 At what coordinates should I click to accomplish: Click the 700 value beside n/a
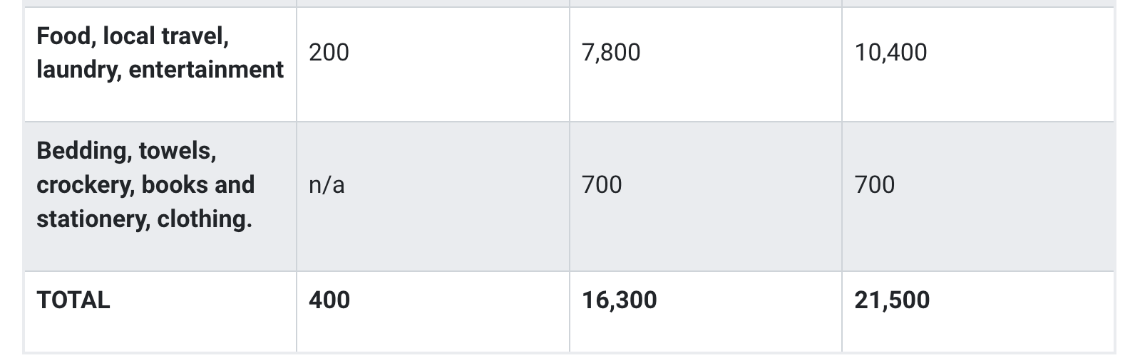[602, 185]
